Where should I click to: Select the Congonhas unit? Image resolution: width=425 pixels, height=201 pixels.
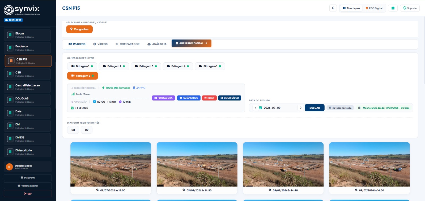coord(79,29)
